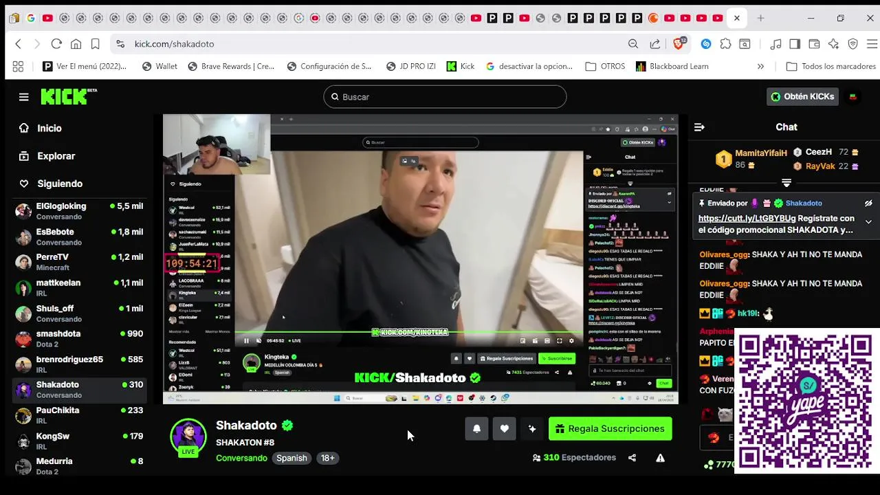Click the Spanish language tag

pyautogui.click(x=291, y=458)
